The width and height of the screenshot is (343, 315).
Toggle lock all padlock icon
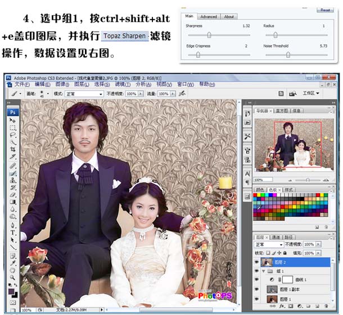(285, 253)
